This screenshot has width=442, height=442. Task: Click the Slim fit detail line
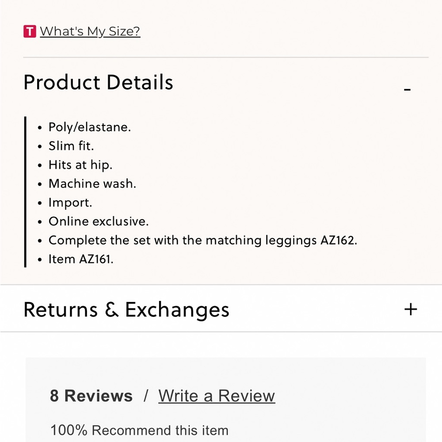(x=71, y=146)
